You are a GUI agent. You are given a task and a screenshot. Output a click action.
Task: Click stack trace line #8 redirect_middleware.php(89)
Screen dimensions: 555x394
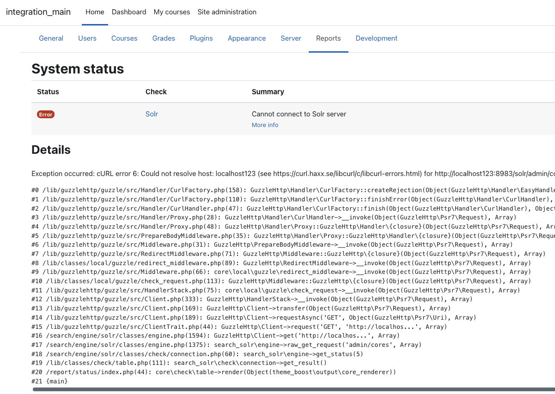[x=281, y=263]
